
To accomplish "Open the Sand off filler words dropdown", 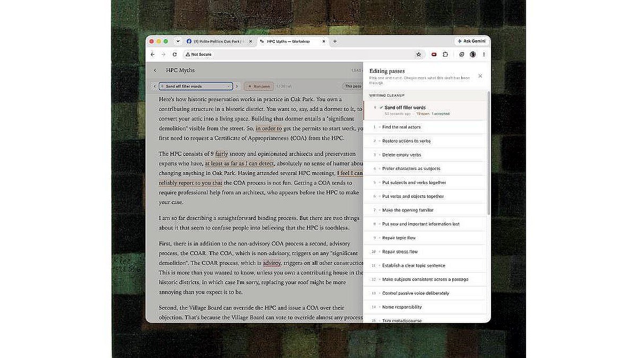I will [196, 86].
